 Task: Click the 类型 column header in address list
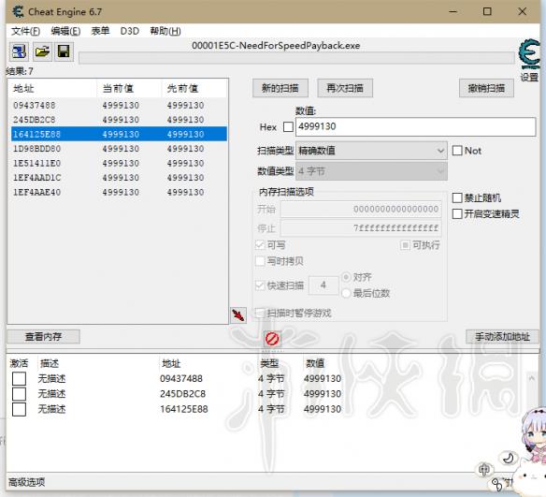click(269, 363)
